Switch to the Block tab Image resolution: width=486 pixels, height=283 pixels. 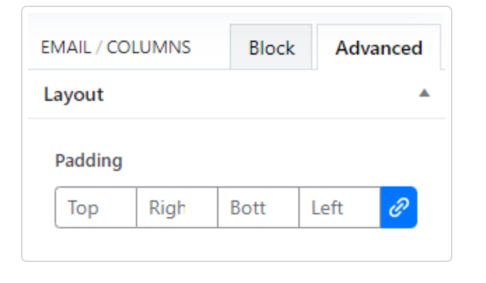click(271, 48)
